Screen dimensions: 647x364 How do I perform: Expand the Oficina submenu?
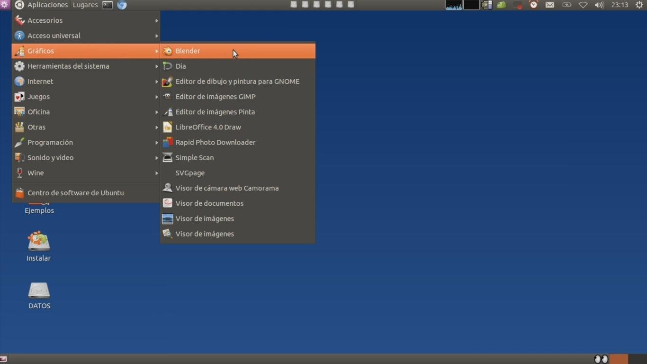coord(86,112)
